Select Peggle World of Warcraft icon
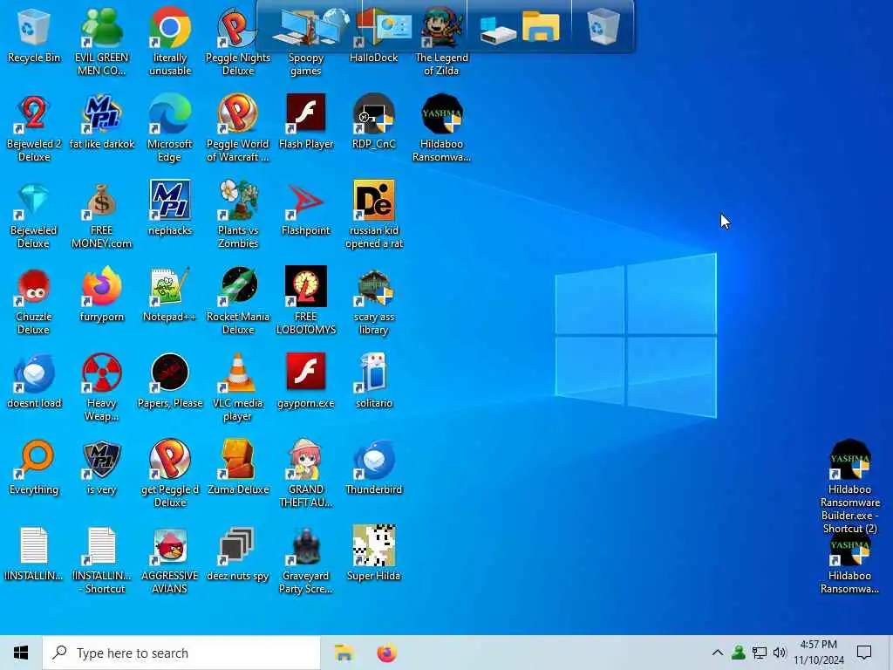The width and height of the screenshot is (893, 670). [237, 128]
